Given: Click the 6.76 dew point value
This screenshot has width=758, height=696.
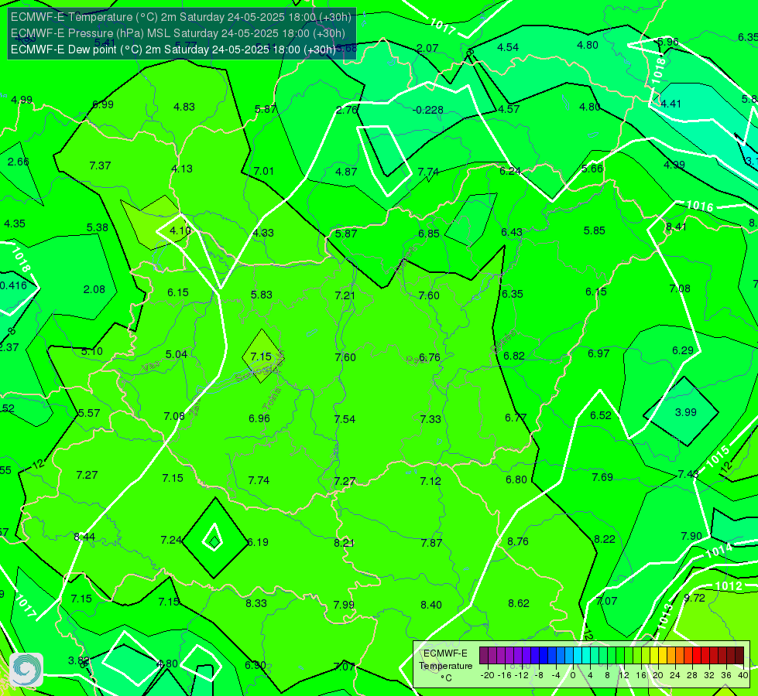Looking at the screenshot, I should [429, 357].
